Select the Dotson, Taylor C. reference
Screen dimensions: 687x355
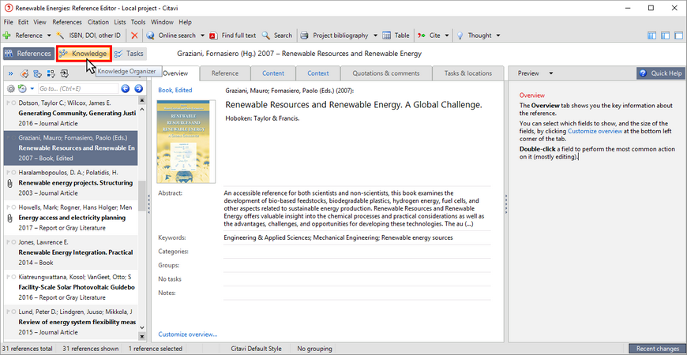click(x=71, y=114)
